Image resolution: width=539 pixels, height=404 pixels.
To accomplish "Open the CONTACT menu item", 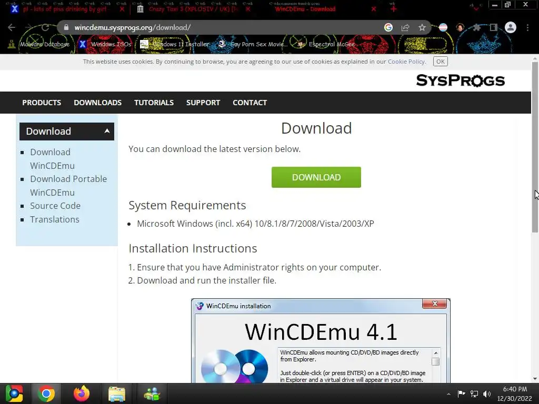I will pos(249,103).
